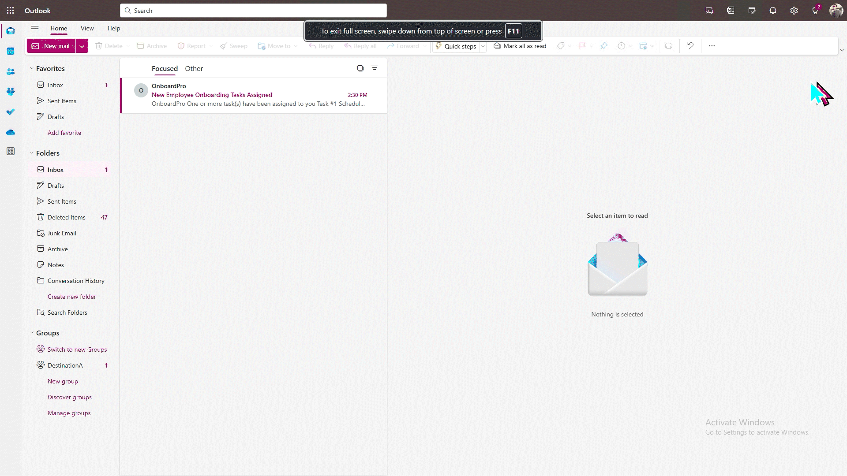Viewport: 847px width, 476px height.
Task: Open the Report dropdown arrow
Action: 211,46
